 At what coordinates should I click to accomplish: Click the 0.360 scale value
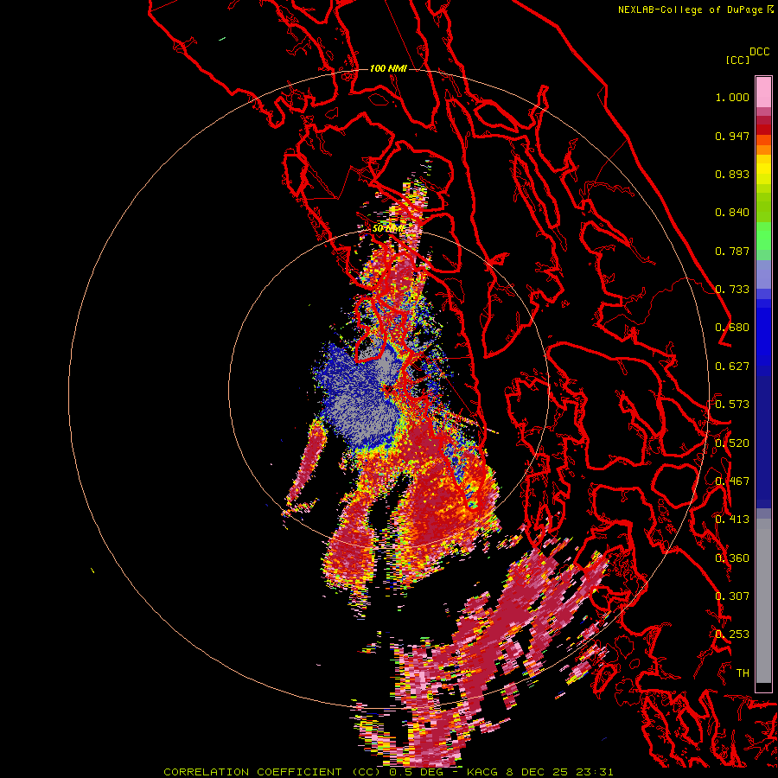tap(732, 558)
